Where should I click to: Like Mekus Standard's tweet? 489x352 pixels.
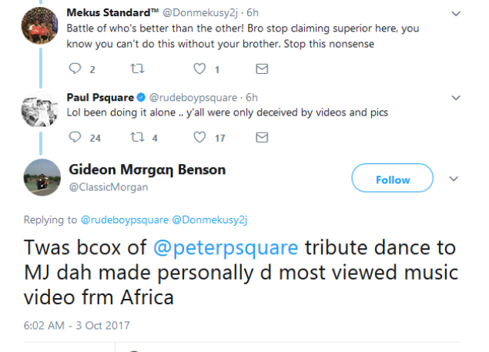pos(199,69)
